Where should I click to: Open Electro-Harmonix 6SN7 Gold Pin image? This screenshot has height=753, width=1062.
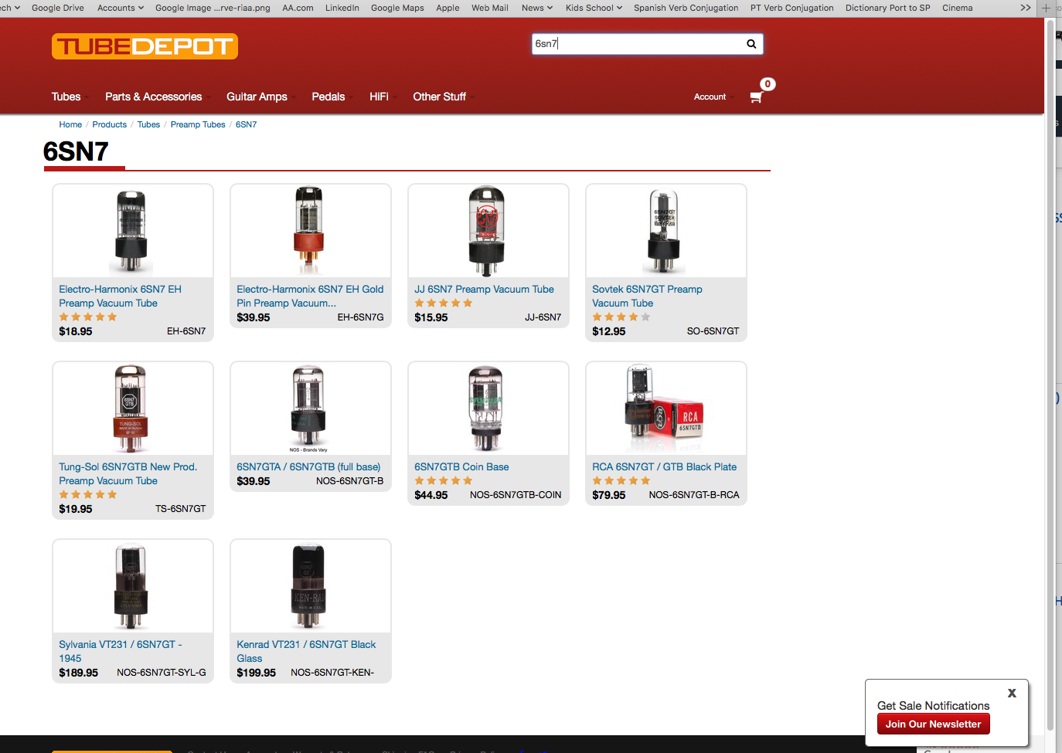click(311, 231)
